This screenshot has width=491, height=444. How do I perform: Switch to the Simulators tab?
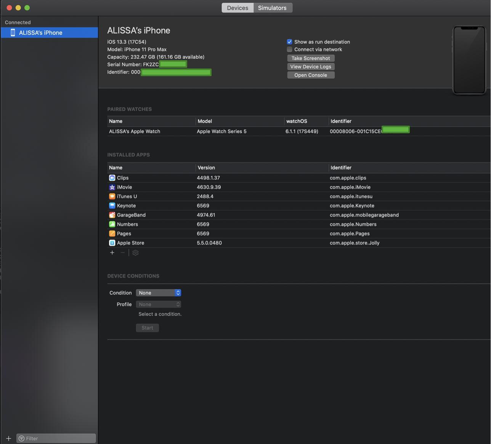click(272, 8)
